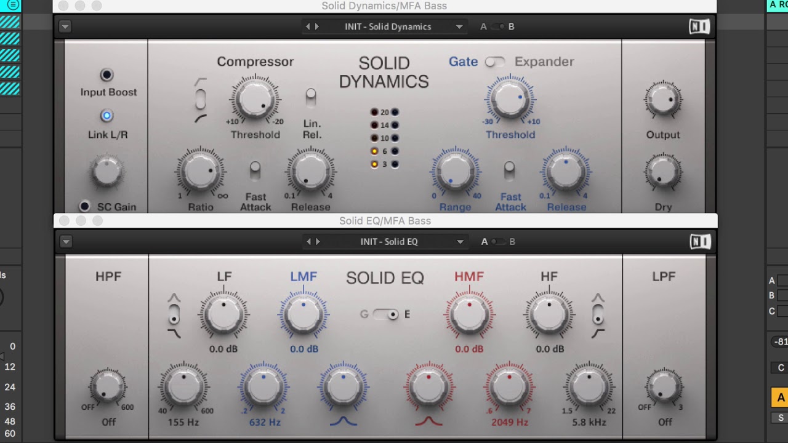Click the LMF 0.0 dB value
788x443 pixels.
[x=304, y=349]
